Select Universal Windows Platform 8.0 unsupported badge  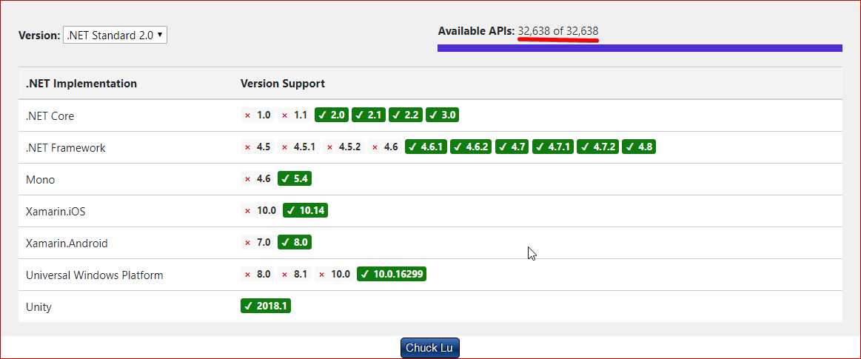point(258,275)
